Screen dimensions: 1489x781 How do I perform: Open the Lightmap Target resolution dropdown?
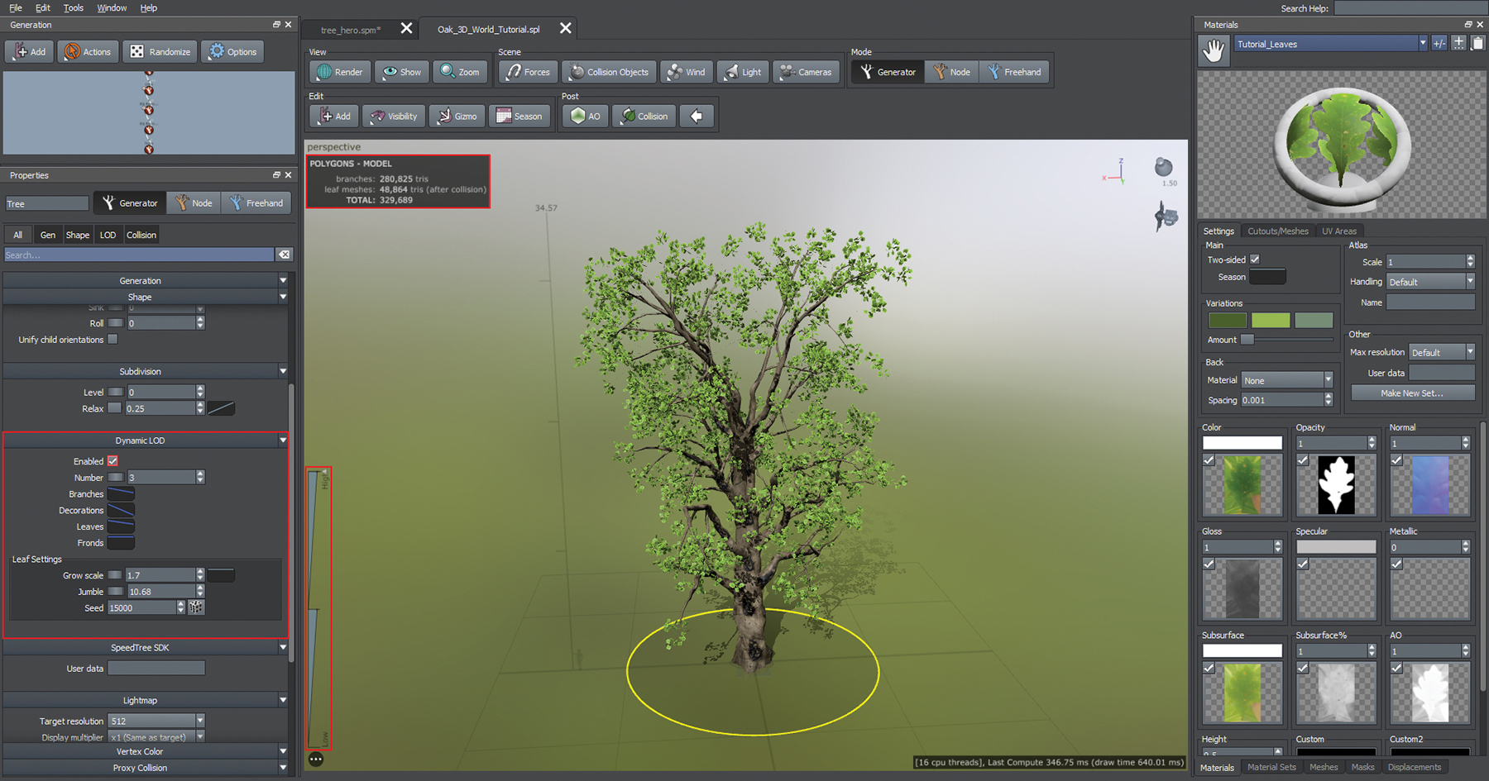click(x=156, y=721)
